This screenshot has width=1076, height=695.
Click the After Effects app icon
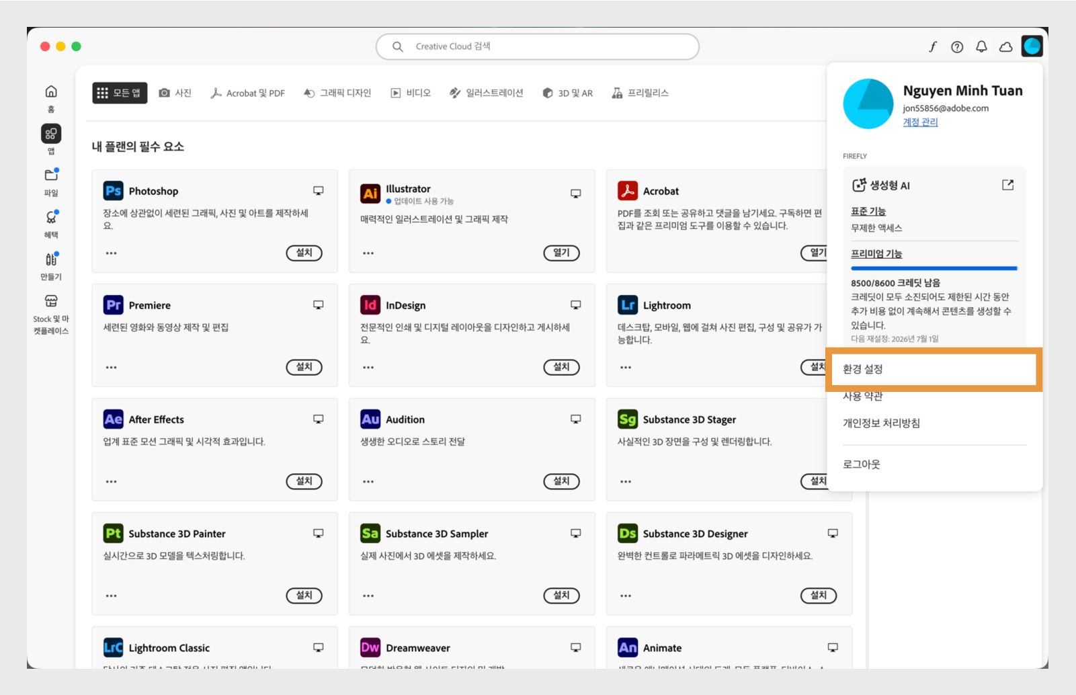click(x=113, y=419)
